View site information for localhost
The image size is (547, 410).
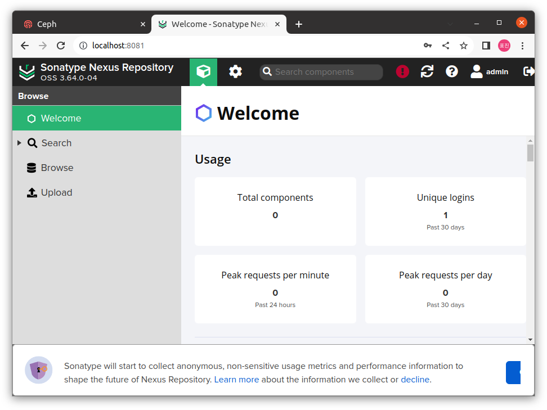pos(83,46)
